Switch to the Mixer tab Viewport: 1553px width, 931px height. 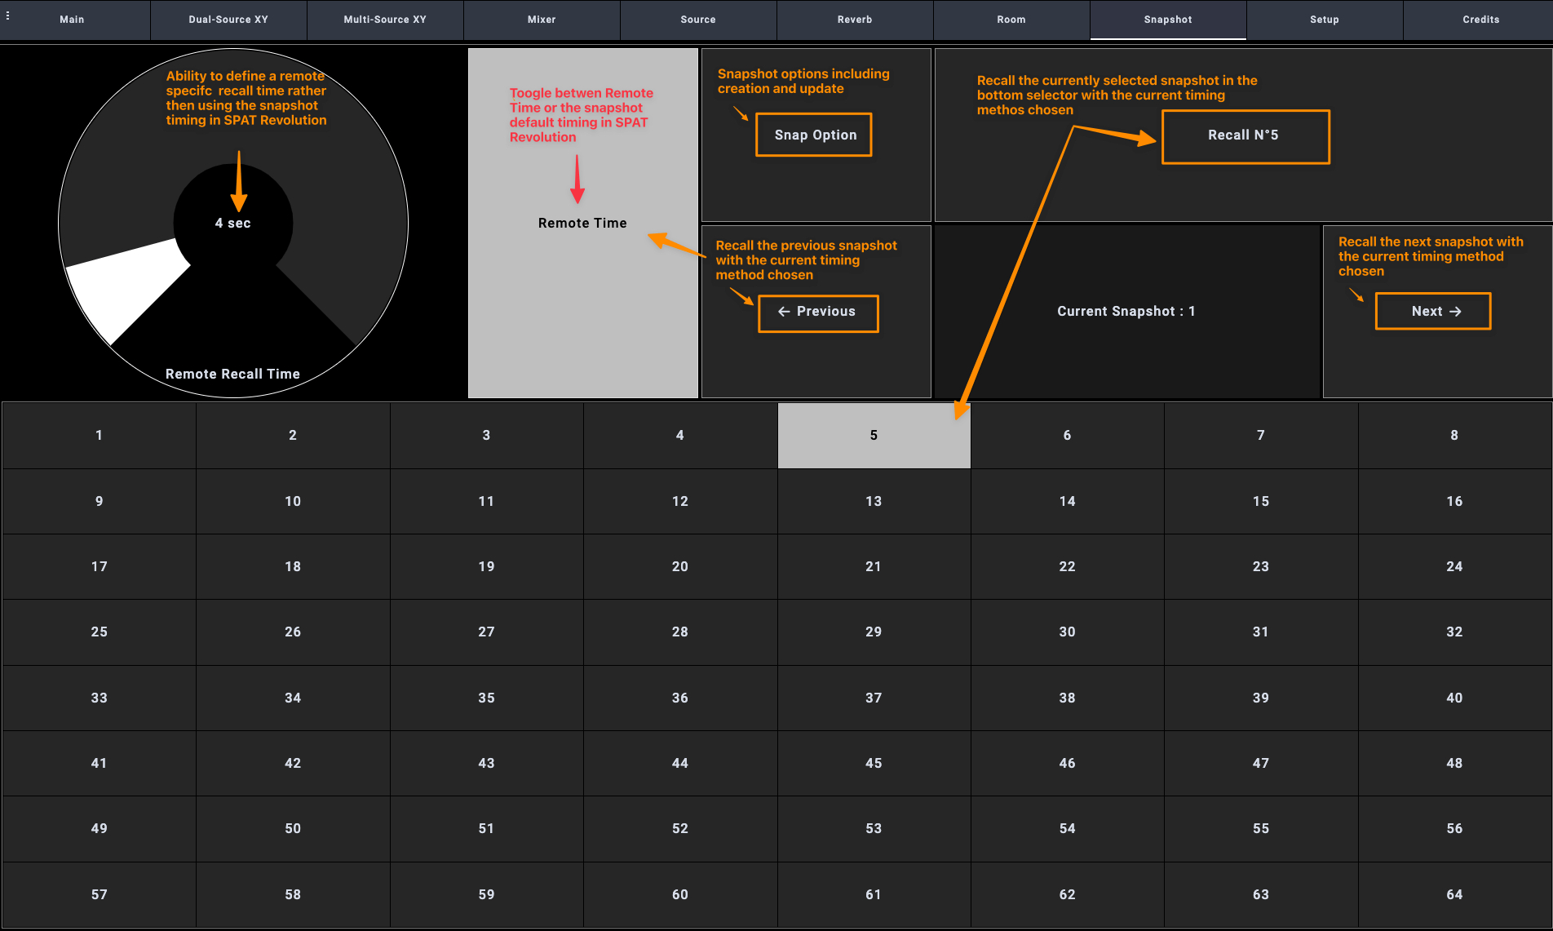click(x=542, y=20)
